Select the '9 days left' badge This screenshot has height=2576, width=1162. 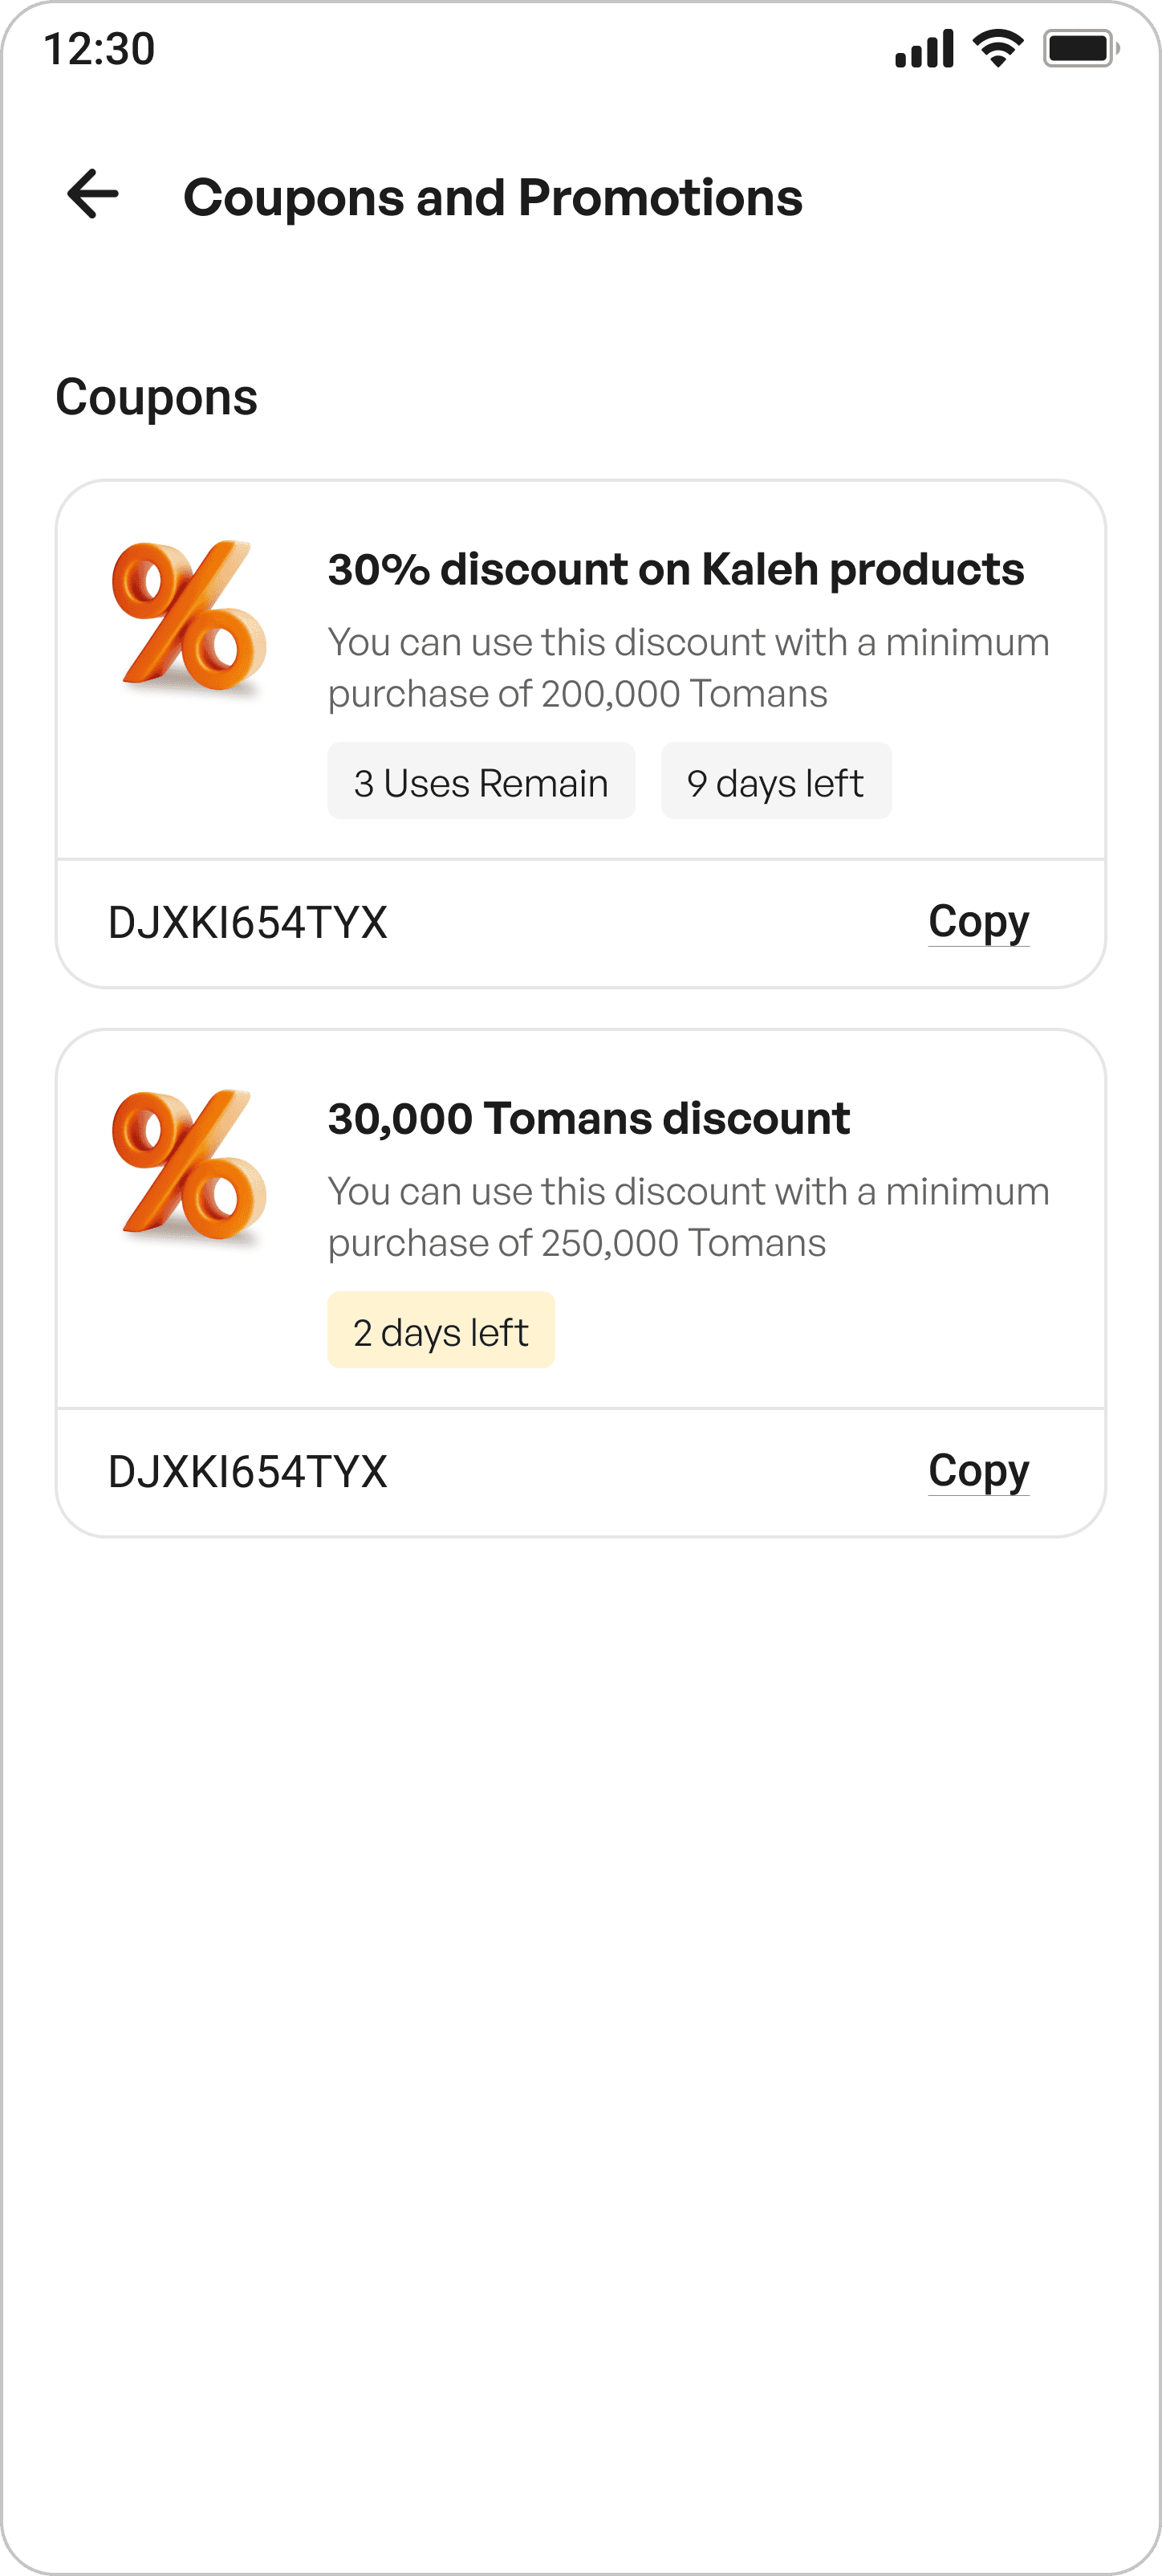pyautogui.click(x=776, y=781)
